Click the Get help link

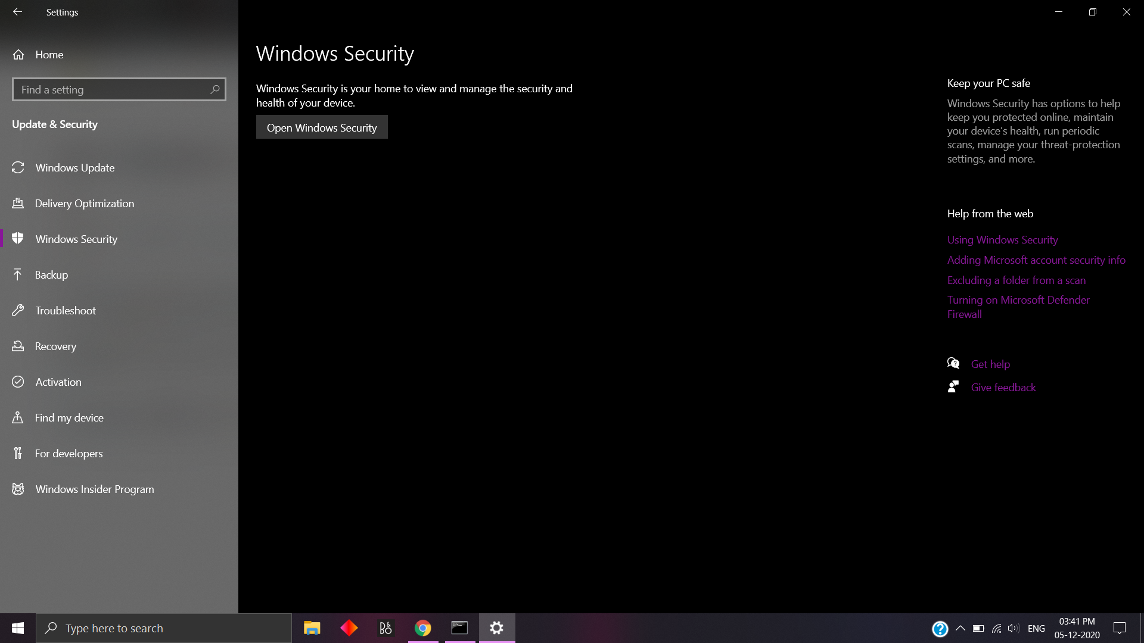pyautogui.click(x=990, y=363)
